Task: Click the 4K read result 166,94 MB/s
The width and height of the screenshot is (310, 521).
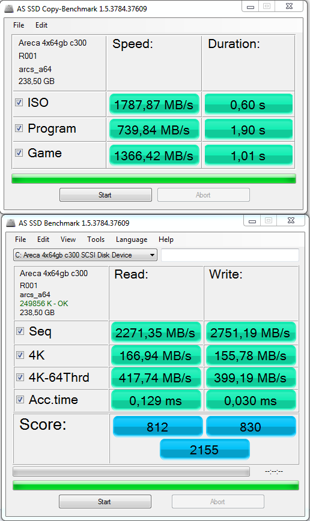Action: click(x=156, y=355)
